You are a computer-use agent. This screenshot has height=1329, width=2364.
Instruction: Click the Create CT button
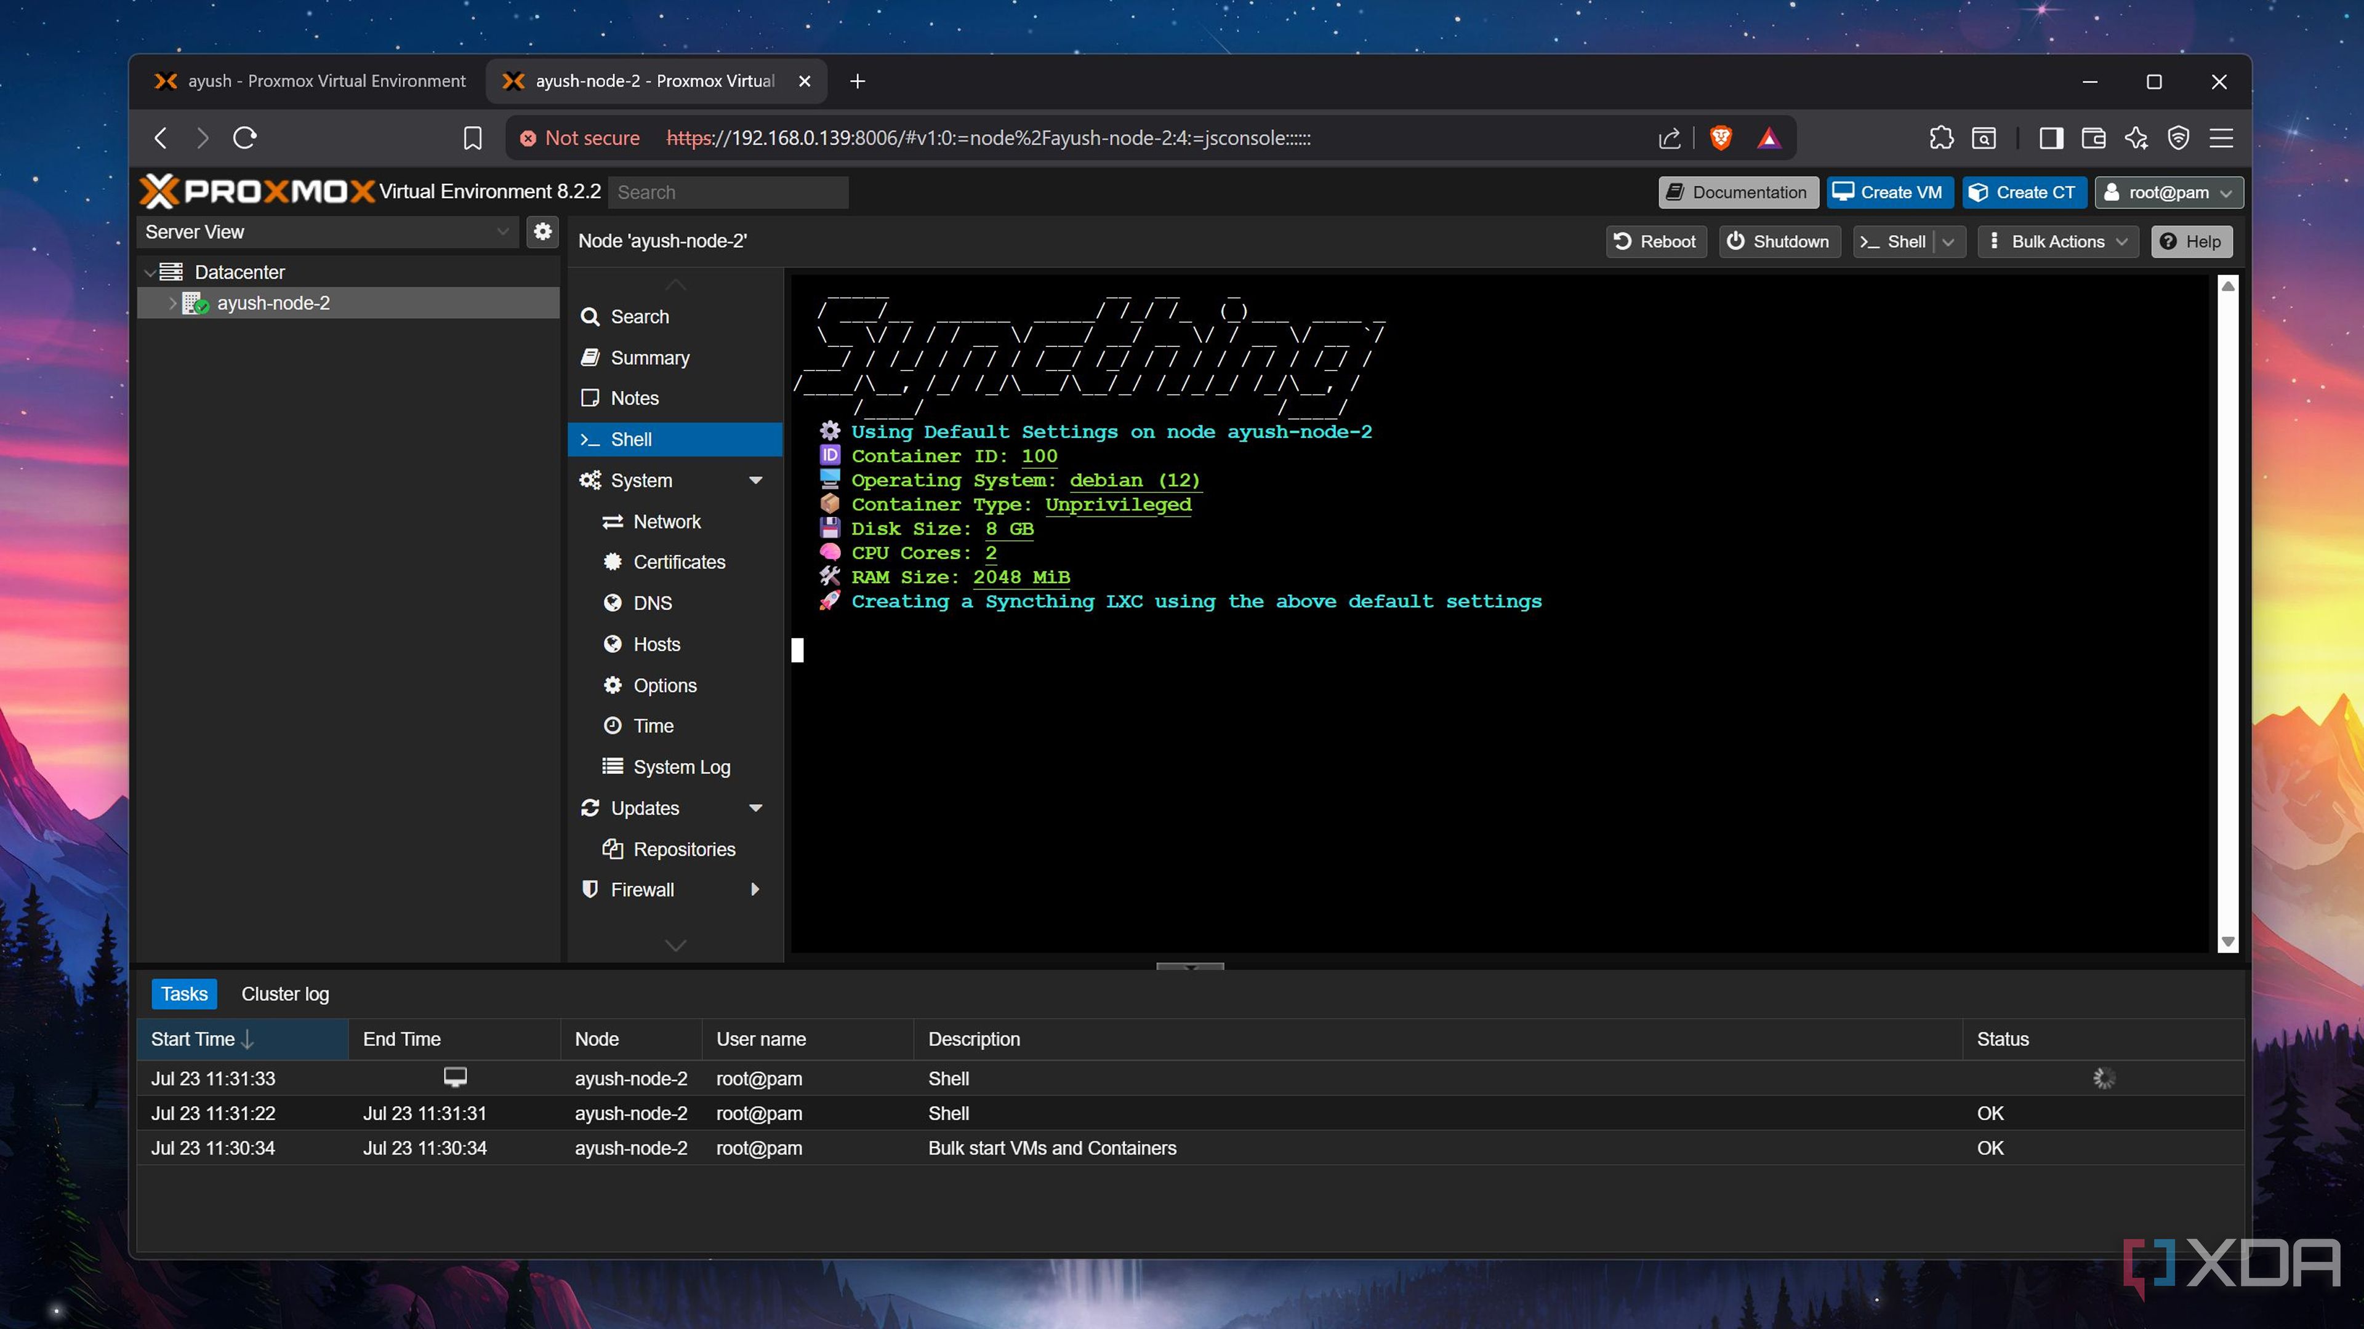click(x=2024, y=192)
